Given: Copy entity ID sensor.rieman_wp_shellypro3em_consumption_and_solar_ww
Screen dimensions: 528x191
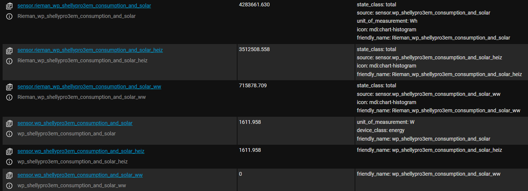Looking at the screenshot, I should (x=10, y=87).
